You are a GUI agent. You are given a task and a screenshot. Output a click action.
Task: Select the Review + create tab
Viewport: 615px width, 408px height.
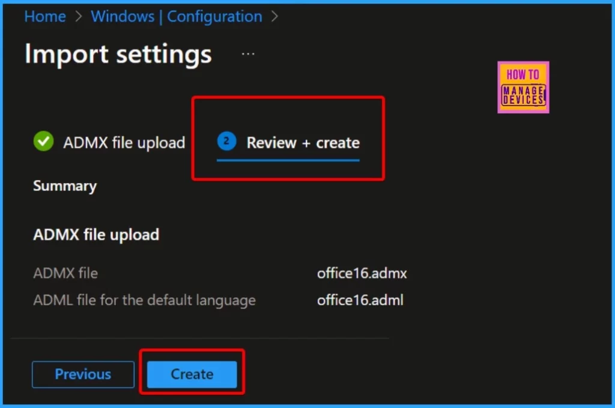tap(288, 143)
